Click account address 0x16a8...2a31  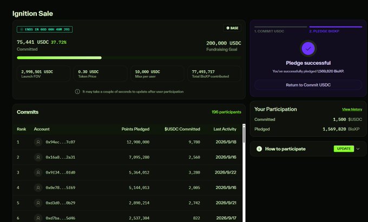click(x=60, y=157)
